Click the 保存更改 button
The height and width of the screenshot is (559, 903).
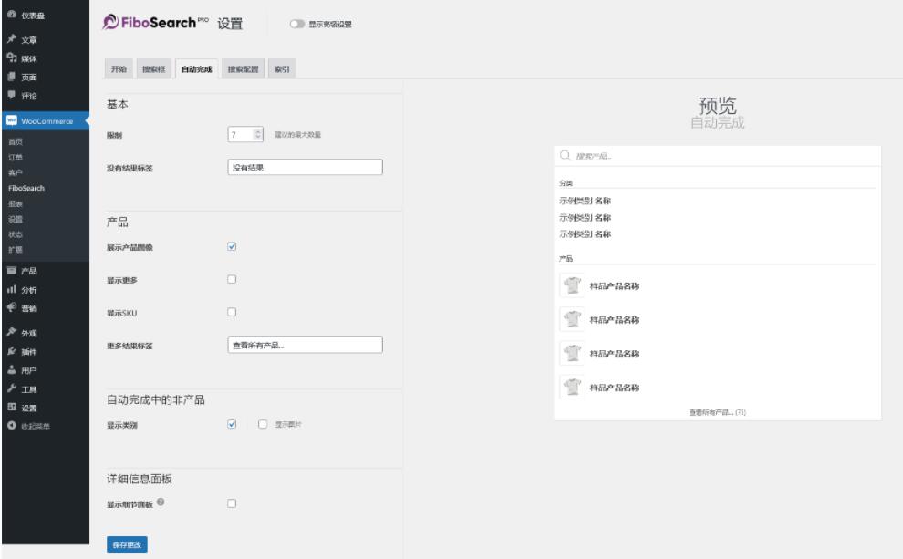tap(127, 544)
